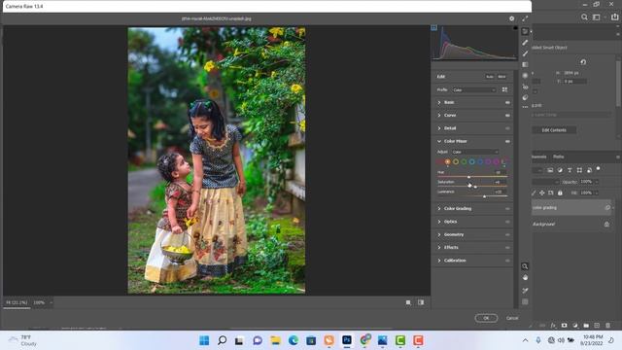Create a new layer icon
Image resolution: width=622 pixels, height=350 pixels.
point(597,326)
